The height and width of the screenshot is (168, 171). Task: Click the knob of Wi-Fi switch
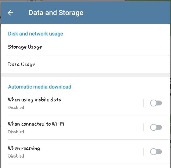pyautogui.click(x=153, y=127)
